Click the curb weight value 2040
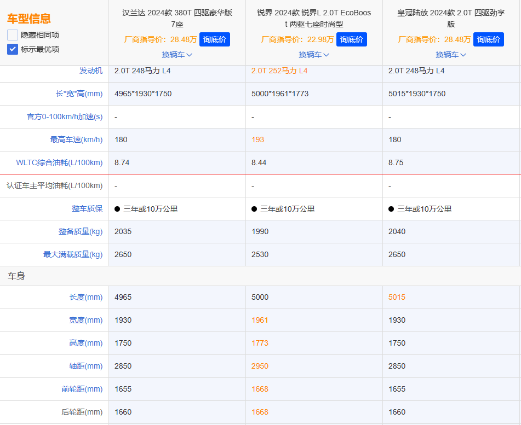Viewport: 521px width, 425px height. (x=397, y=231)
